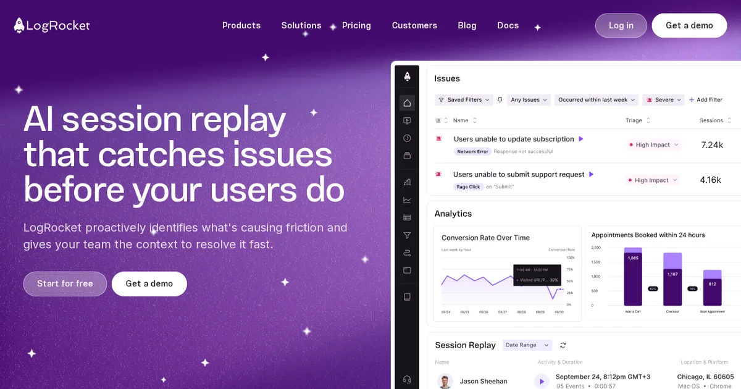Open the issues alert circle sidebar icon
Image resolution: width=741 pixels, height=389 pixels.
click(x=407, y=138)
